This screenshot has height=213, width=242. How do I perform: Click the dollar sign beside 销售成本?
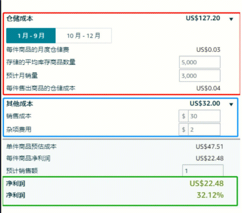click(183, 116)
